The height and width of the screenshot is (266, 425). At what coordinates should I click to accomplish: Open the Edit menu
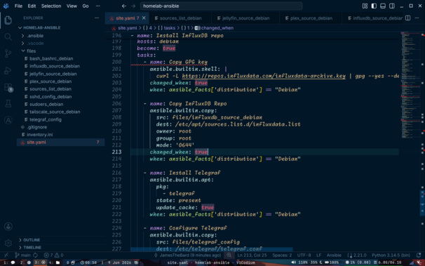coord(32,6)
